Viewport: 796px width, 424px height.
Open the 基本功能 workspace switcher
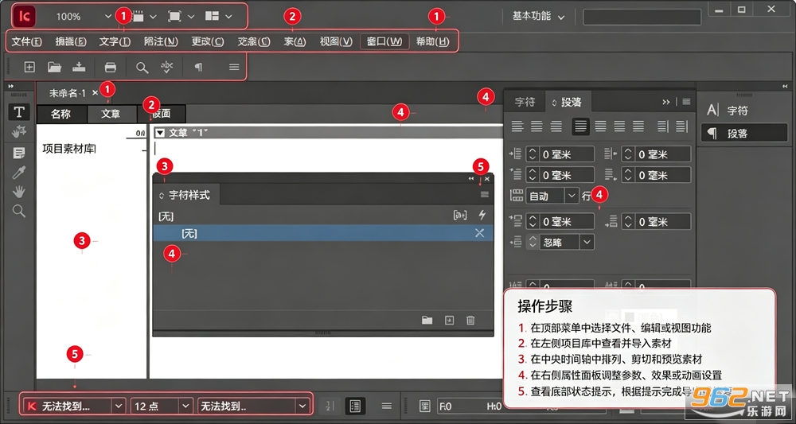pyautogui.click(x=538, y=16)
